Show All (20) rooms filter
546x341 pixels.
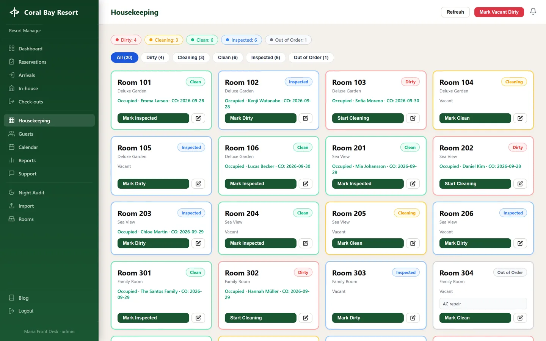(x=124, y=58)
